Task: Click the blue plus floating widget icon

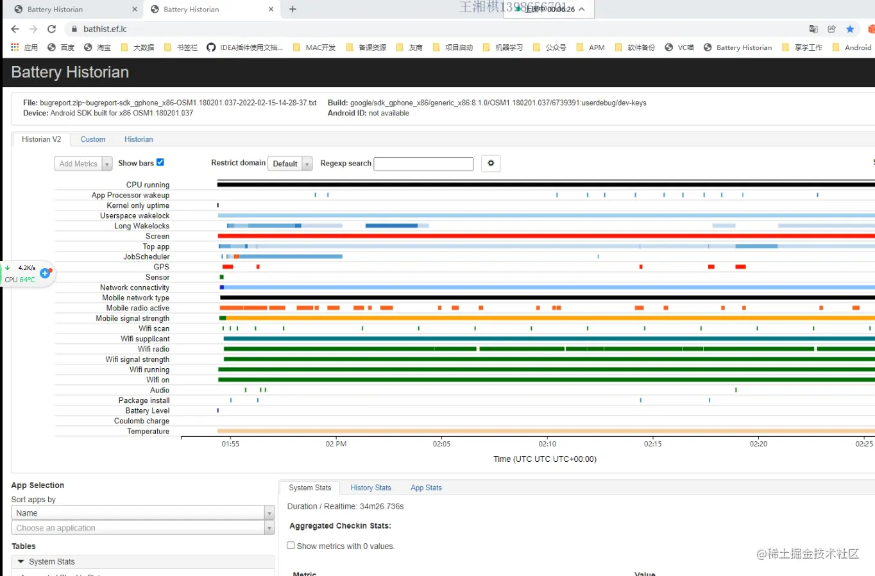Action: [x=45, y=273]
